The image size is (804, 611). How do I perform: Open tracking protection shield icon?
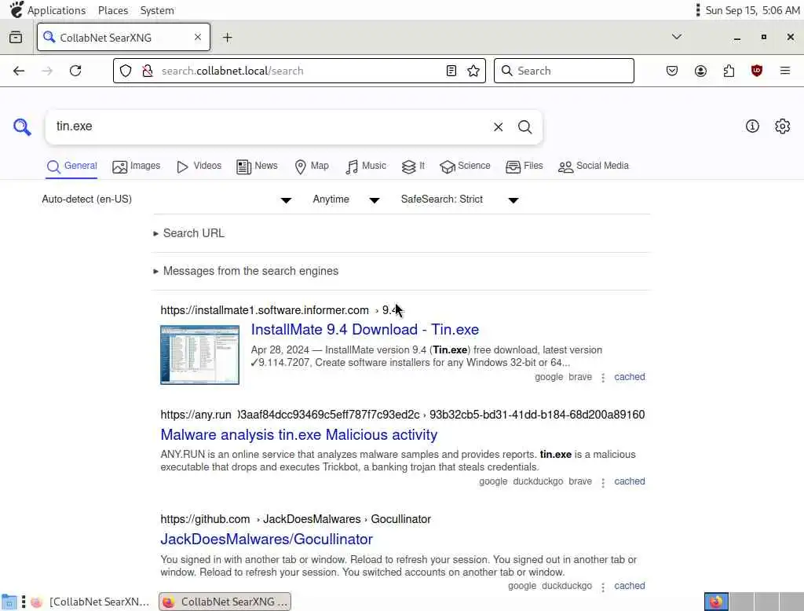click(x=126, y=71)
